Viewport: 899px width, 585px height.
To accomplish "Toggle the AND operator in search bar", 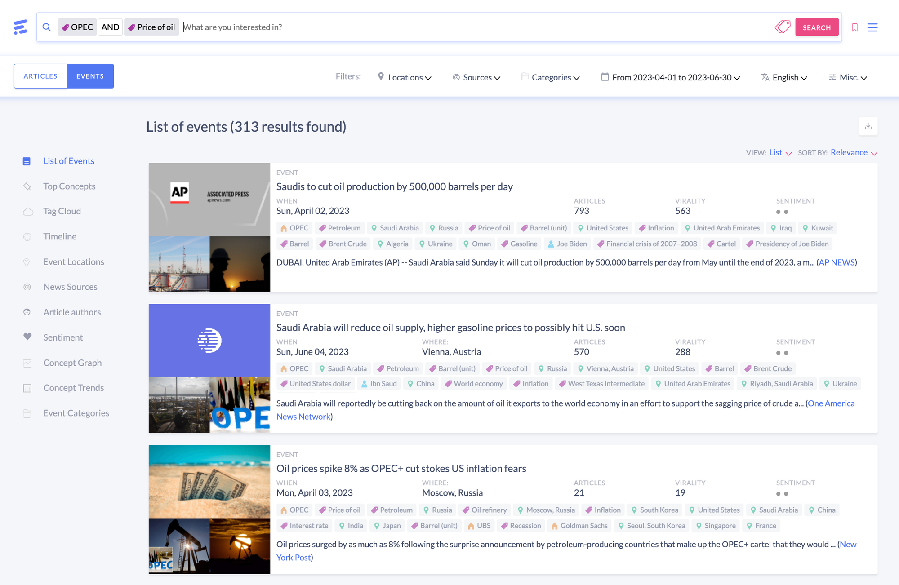I will tap(110, 27).
